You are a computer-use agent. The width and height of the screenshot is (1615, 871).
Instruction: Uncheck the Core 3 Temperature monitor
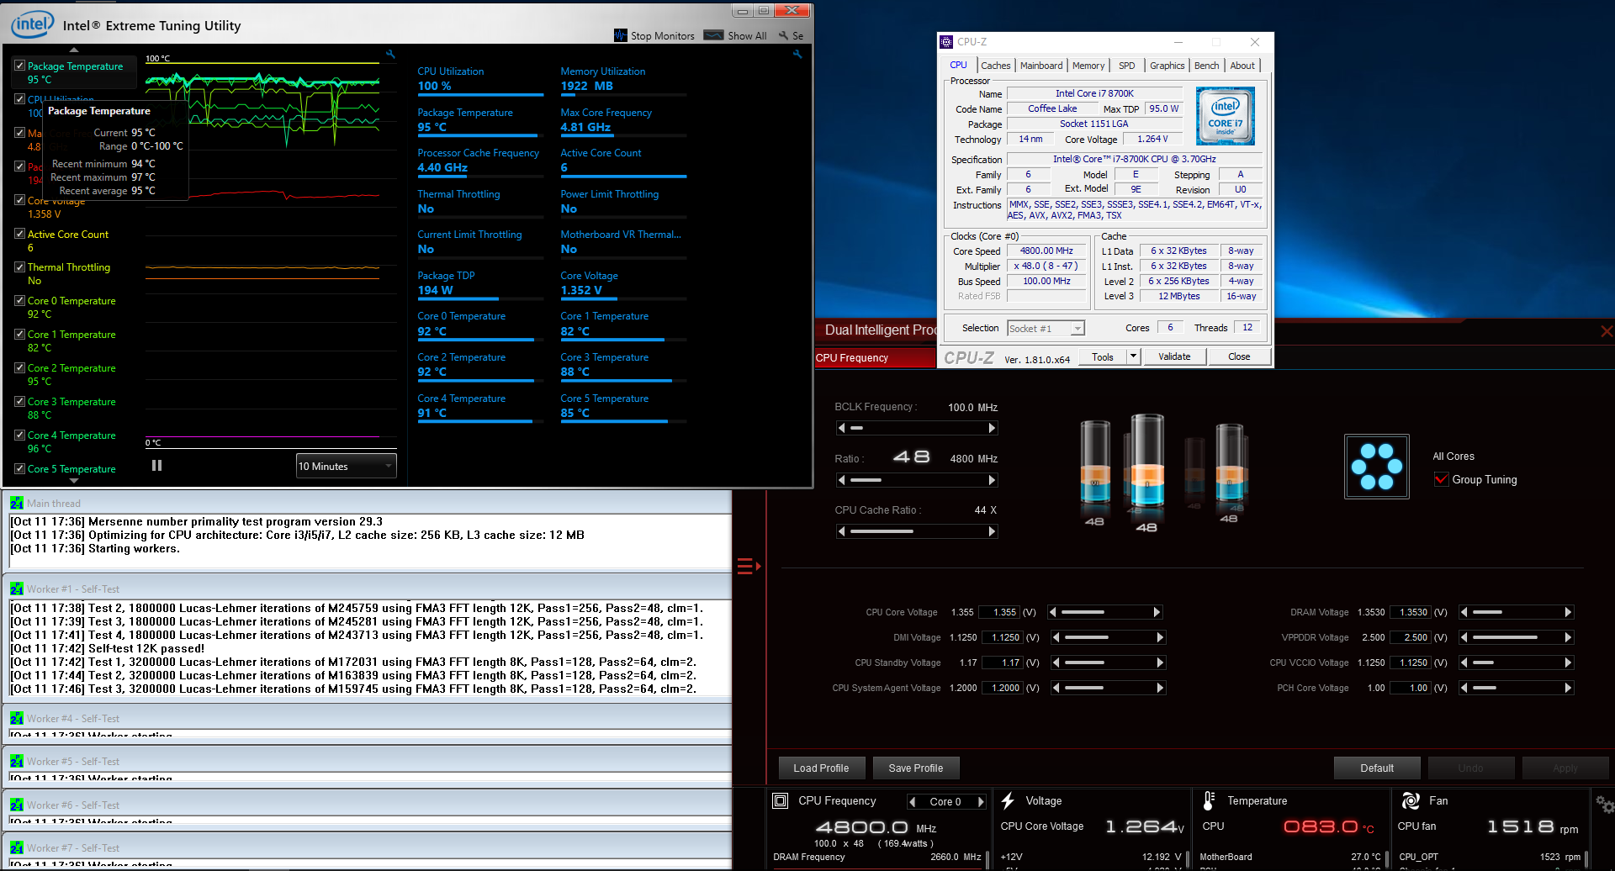[x=19, y=401]
